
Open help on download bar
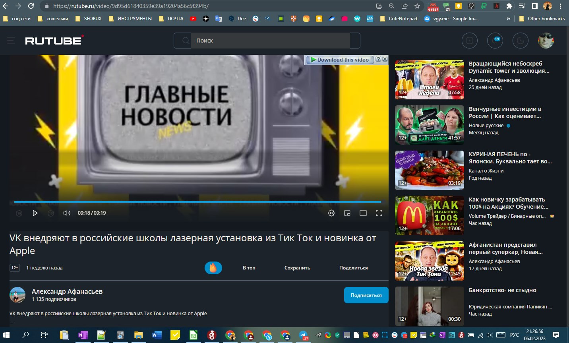[378, 59]
